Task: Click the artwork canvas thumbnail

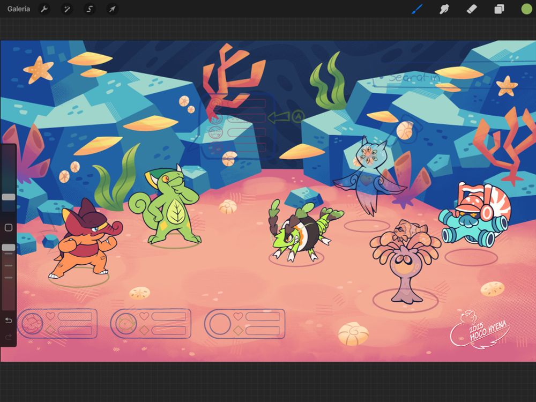Action: [268, 201]
